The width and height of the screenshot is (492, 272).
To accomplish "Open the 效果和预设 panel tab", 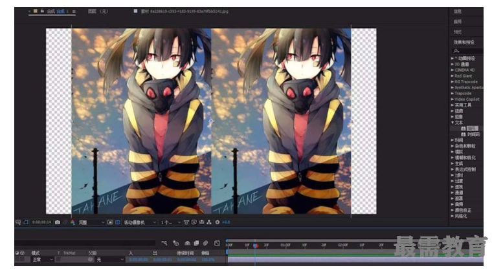I will pyautogui.click(x=464, y=42).
